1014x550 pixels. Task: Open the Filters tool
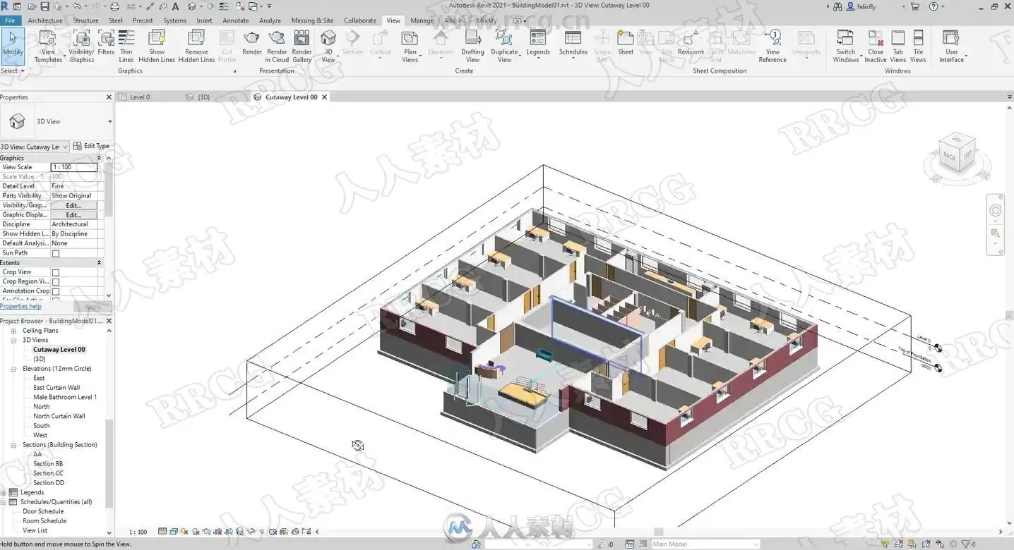(x=106, y=42)
